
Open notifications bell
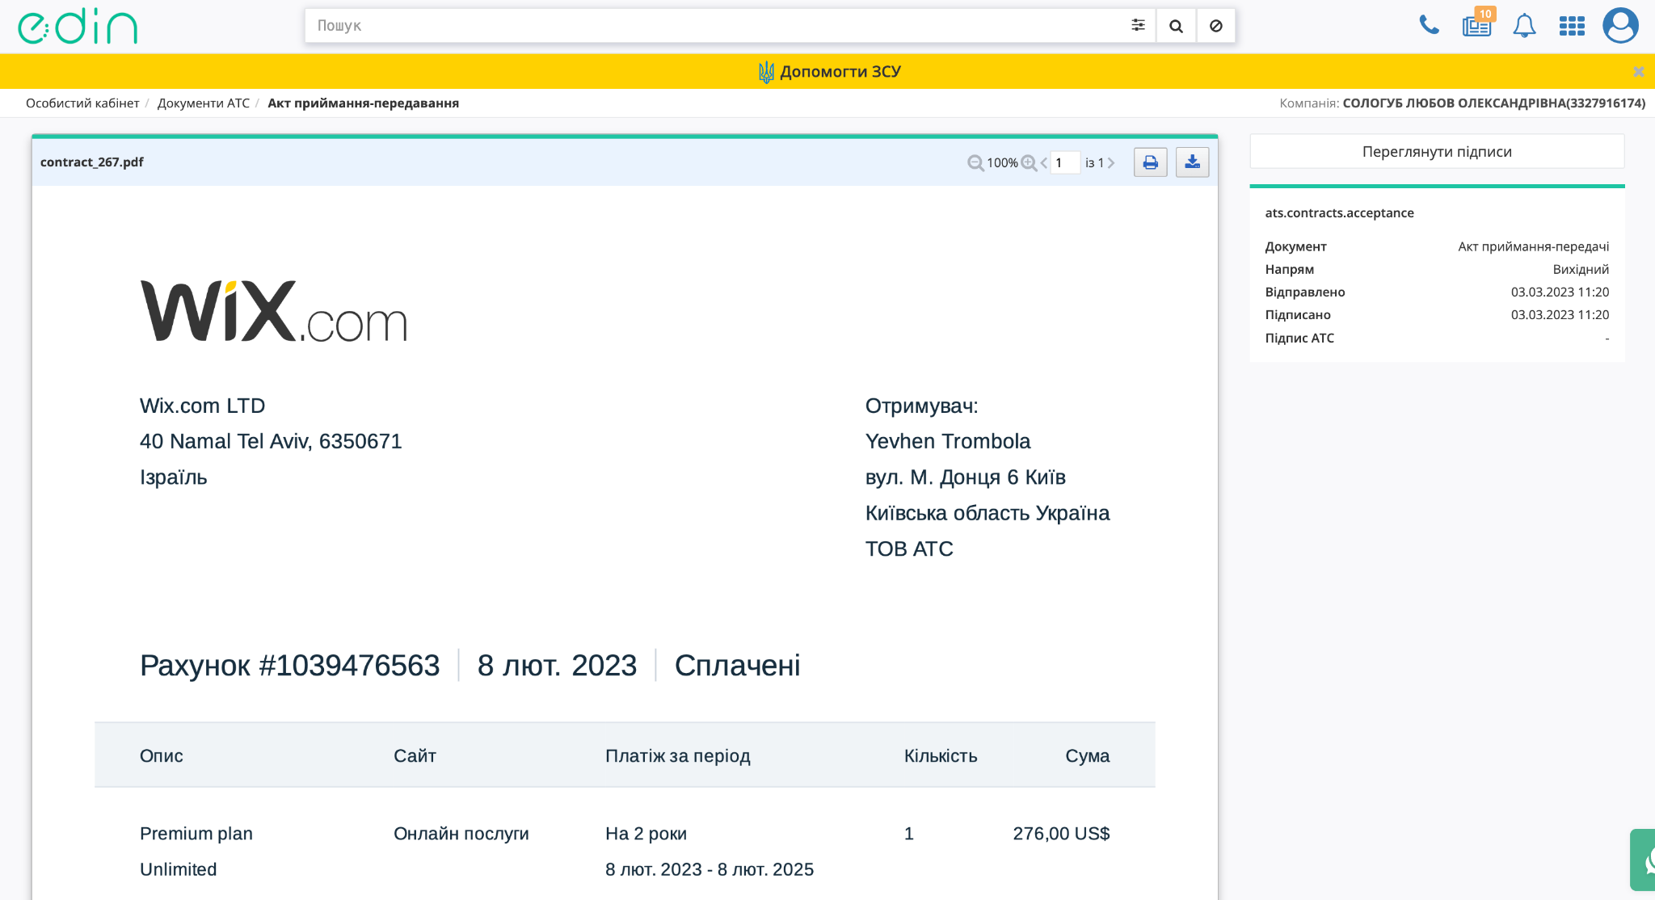(1524, 26)
